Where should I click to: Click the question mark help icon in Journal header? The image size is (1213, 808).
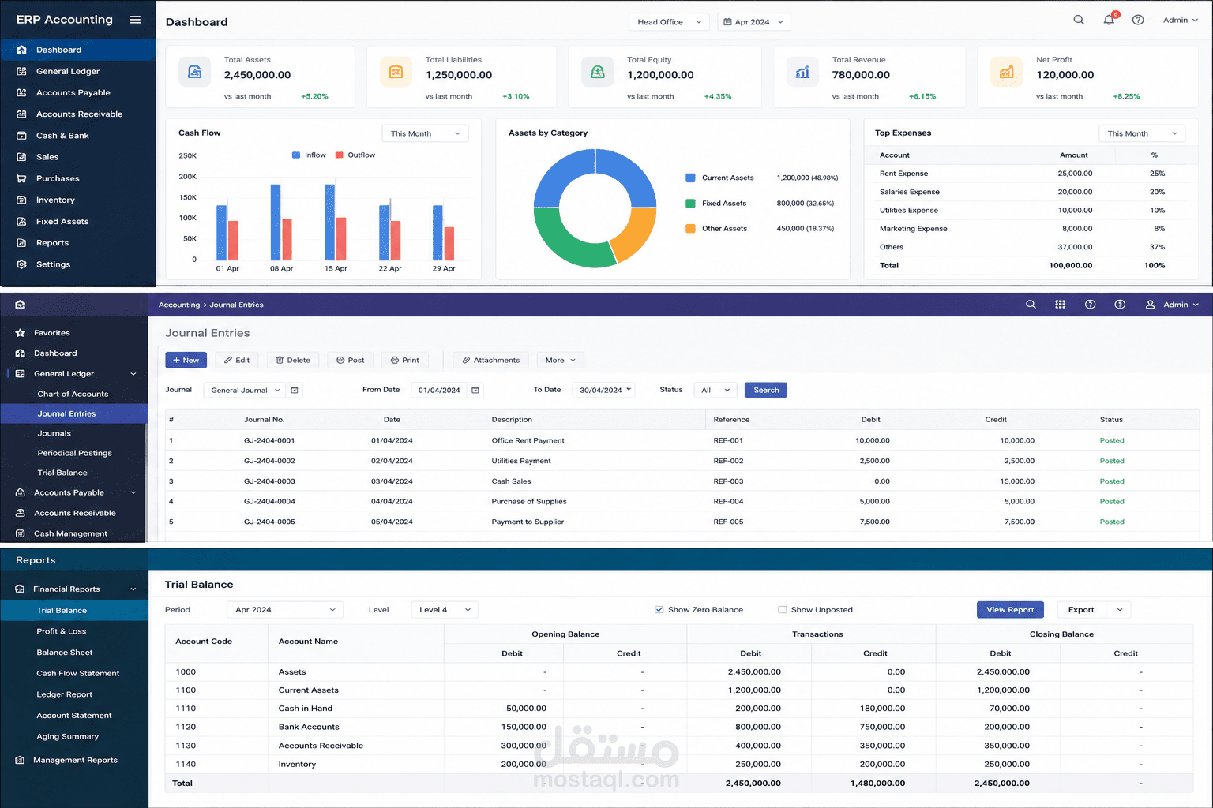[1091, 305]
